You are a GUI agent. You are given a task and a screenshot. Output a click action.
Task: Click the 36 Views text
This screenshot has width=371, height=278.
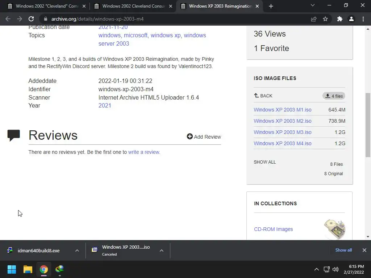pos(270,34)
